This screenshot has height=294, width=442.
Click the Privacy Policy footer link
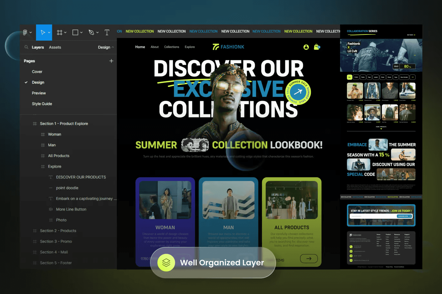pyautogui.click(x=389, y=267)
